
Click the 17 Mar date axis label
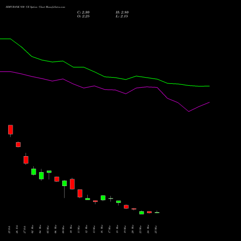[x=109, y=229]
